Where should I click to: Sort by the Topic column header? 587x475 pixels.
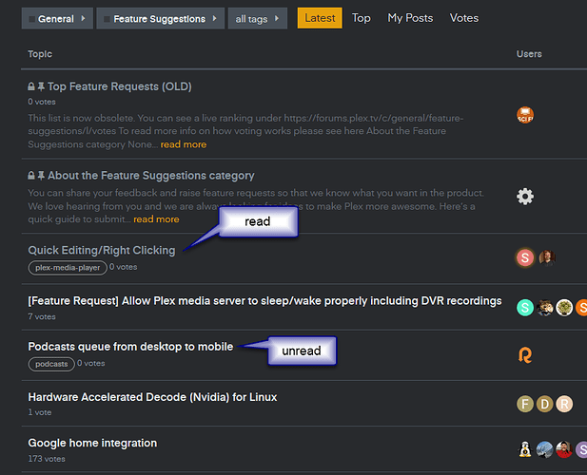(40, 54)
